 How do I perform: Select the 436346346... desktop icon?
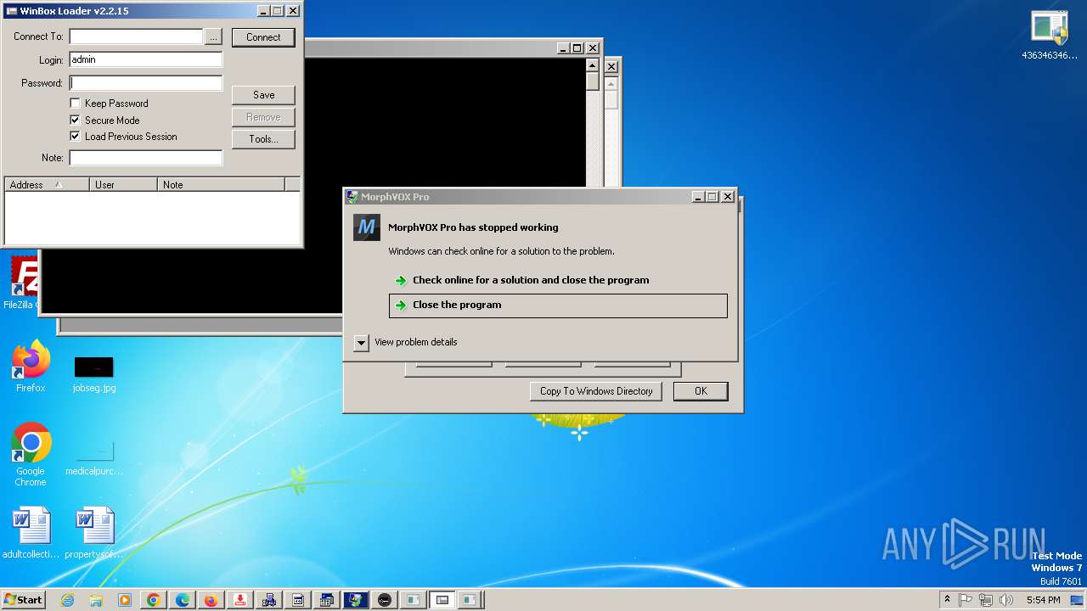(1050, 36)
